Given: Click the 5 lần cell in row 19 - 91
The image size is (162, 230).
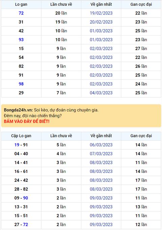Looking at the screenshot, I should pyautogui.click(x=61, y=145).
